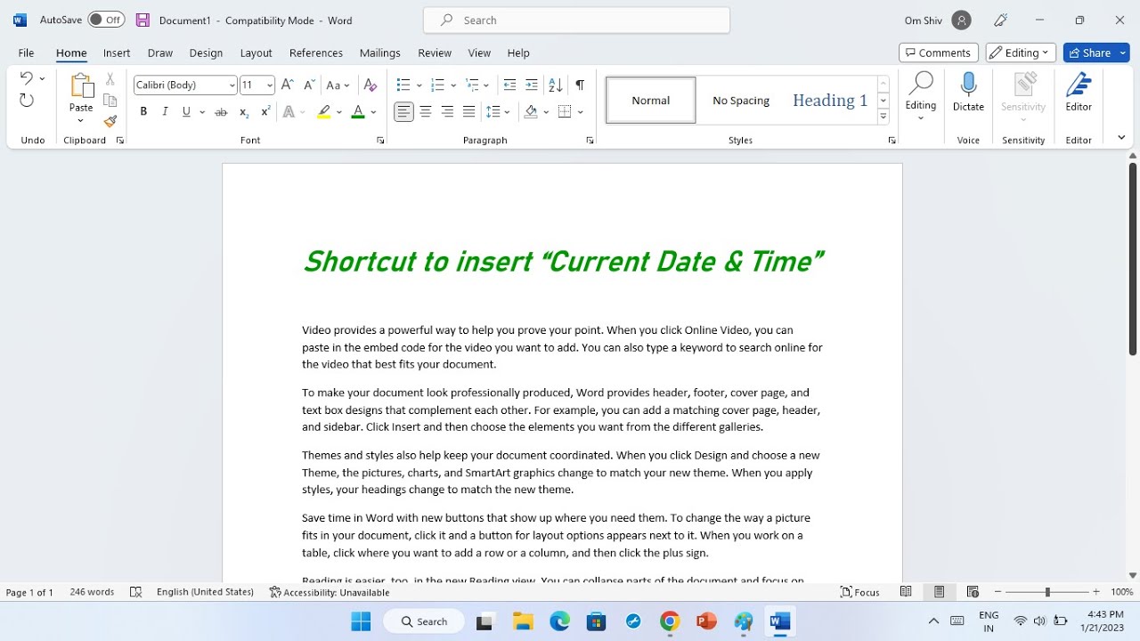
Task: Expand the Styles gallery More arrow
Action: [x=883, y=117]
